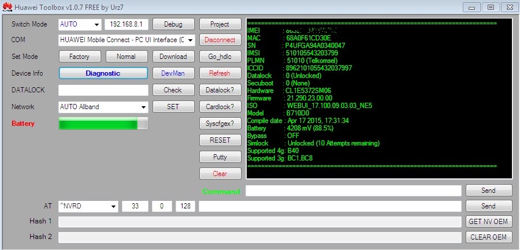The image size is (520, 250).
Task: Click the Supported 4g: B40 line
Action: 273,151
